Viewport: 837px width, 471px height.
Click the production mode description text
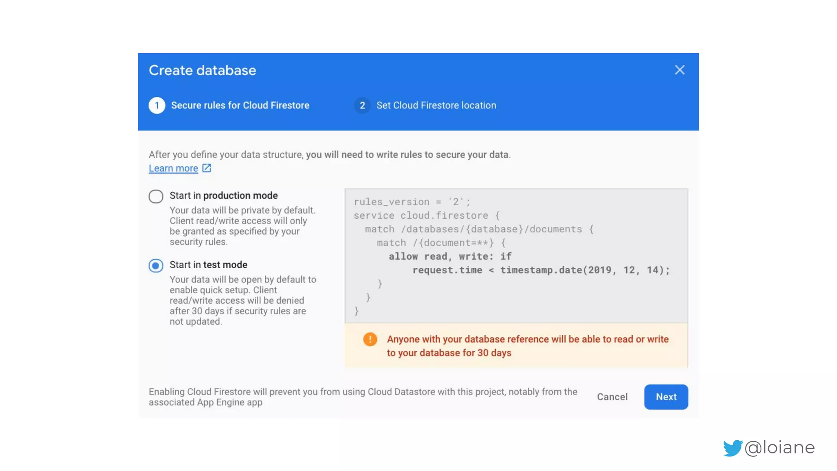click(x=242, y=226)
